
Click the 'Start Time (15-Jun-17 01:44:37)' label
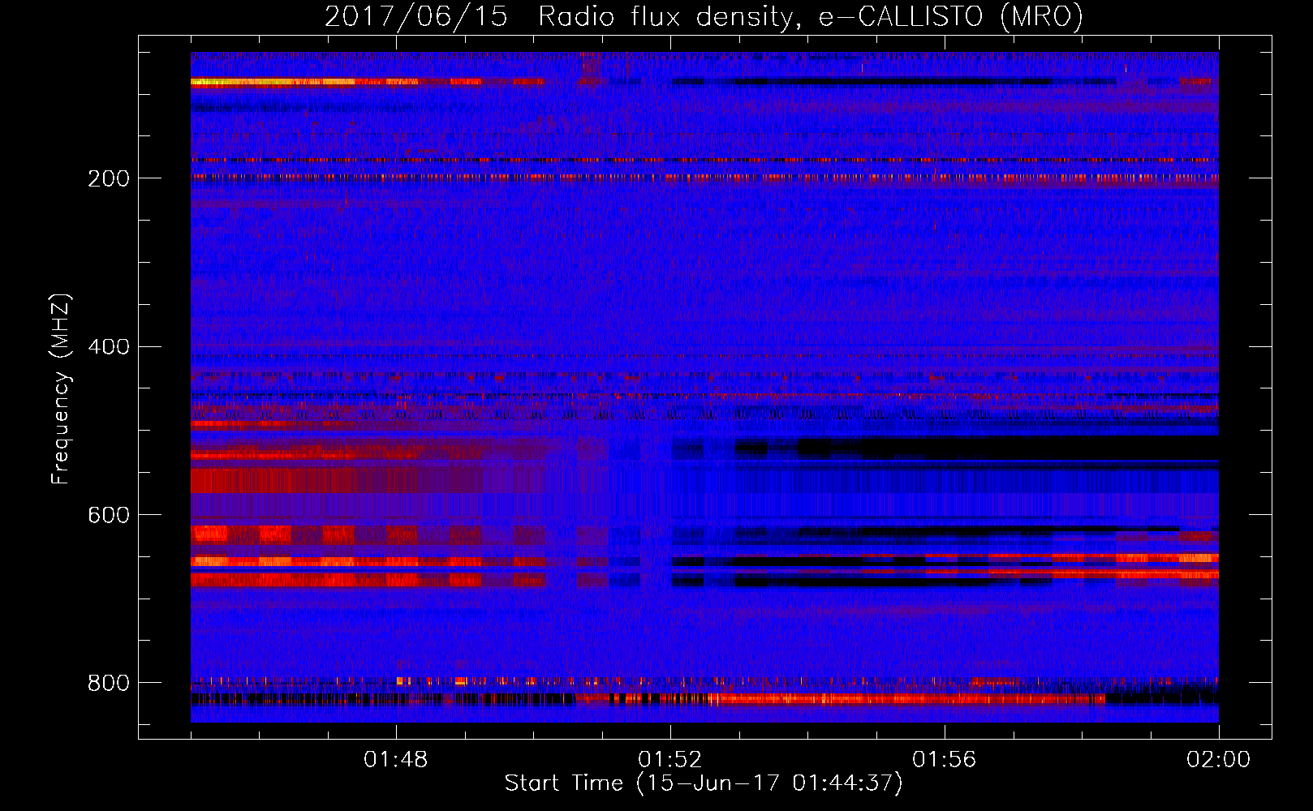704,783
